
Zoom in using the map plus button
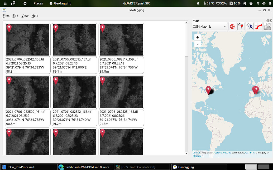pos(197,37)
